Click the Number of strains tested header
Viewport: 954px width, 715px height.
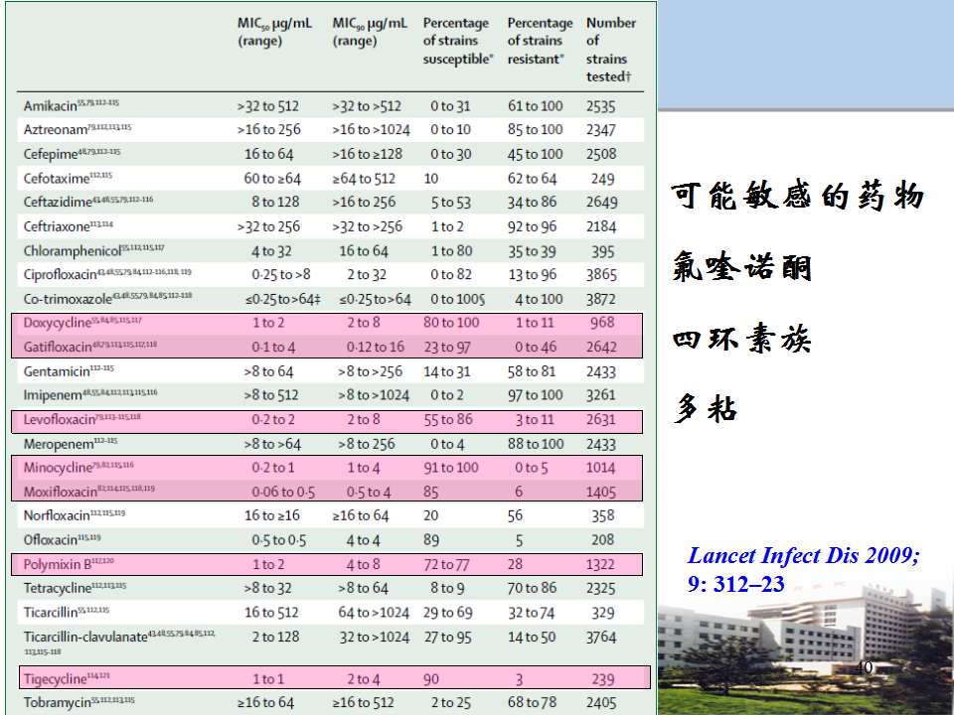(x=611, y=50)
